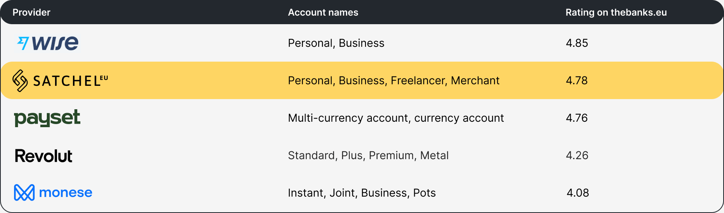Click the 4.85 rating for Wise

[x=577, y=43]
